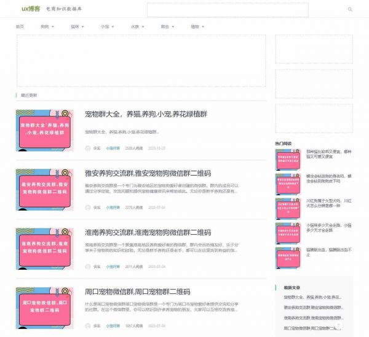The image size is (369, 337).
Task: Open article 周口宠物微信群,周口宠物群二维码
Action: pyautogui.click(x=137, y=292)
